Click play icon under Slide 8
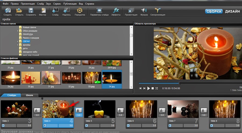This screenshot has width=242, height=133. (211, 125)
